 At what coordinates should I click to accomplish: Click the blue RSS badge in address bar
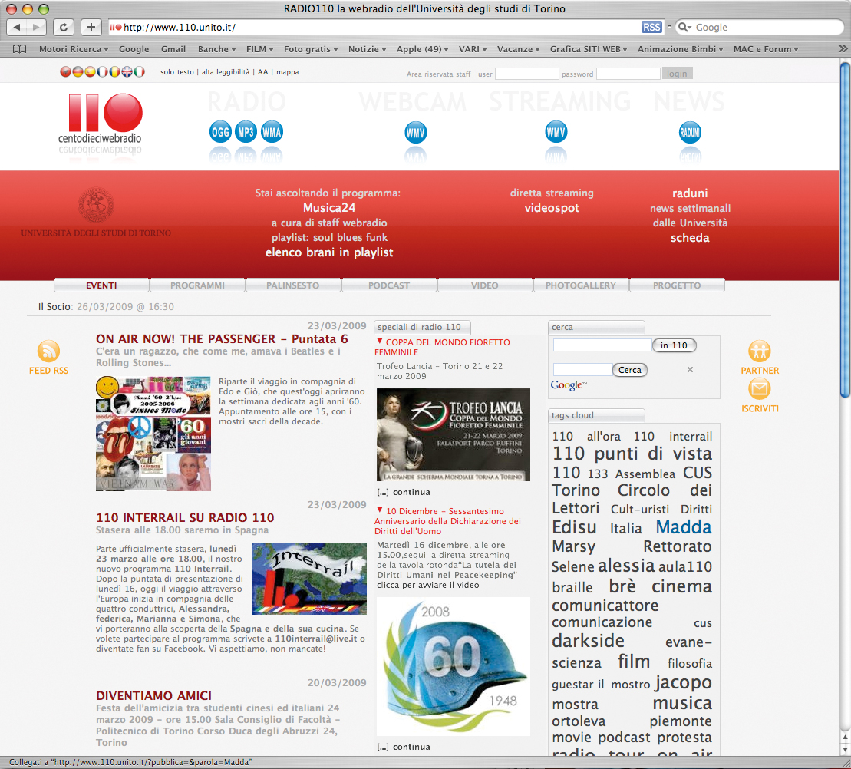pyautogui.click(x=651, y=27)
